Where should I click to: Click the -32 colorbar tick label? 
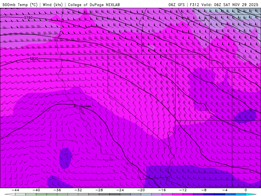click(x=78, y=190)
